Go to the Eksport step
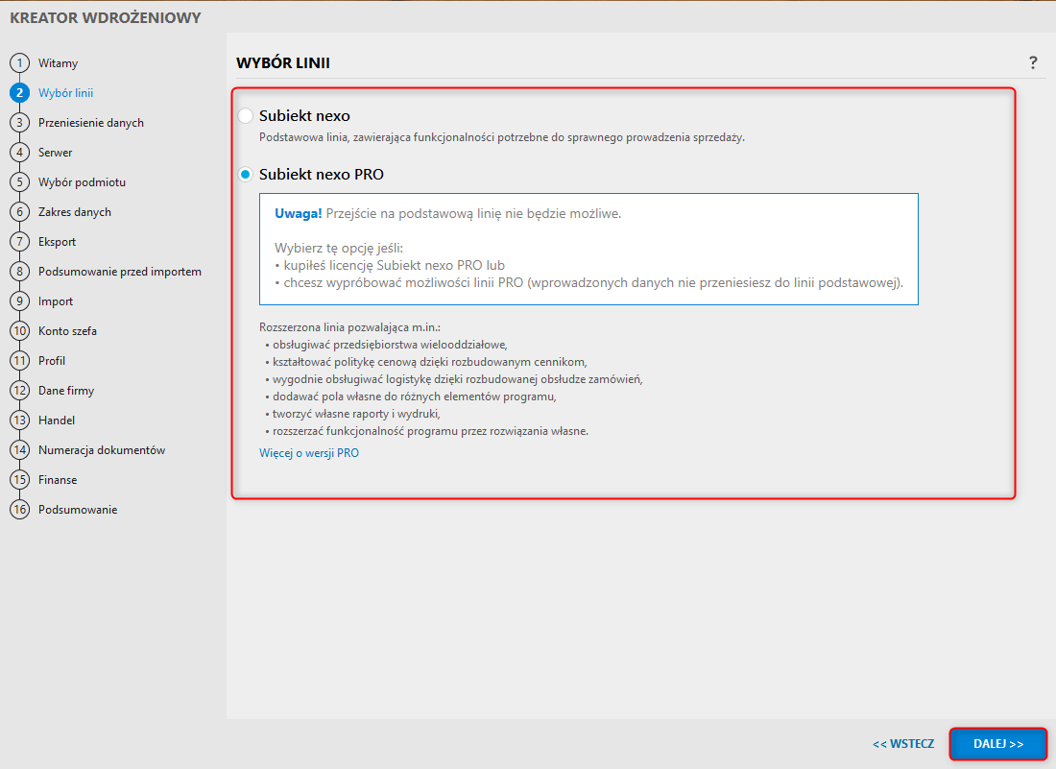1056x769 pixels. (x=58, y=242)
